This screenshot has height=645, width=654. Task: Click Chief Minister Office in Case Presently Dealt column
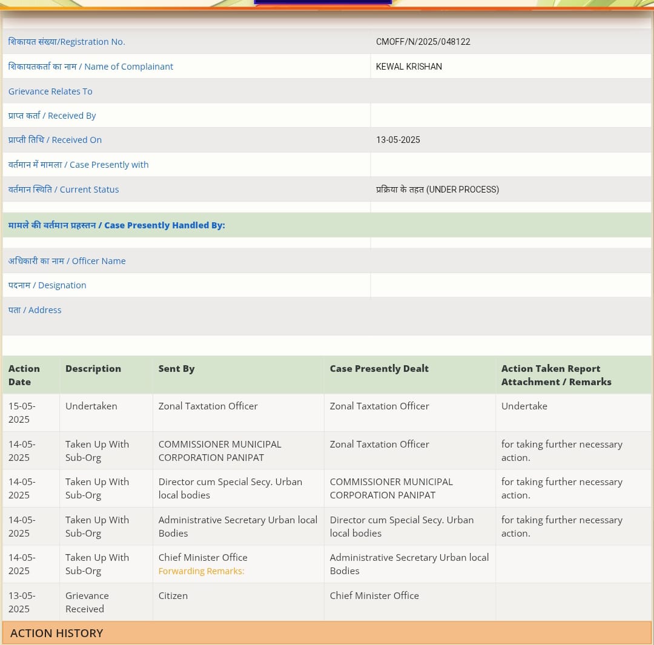coord(374,596)
